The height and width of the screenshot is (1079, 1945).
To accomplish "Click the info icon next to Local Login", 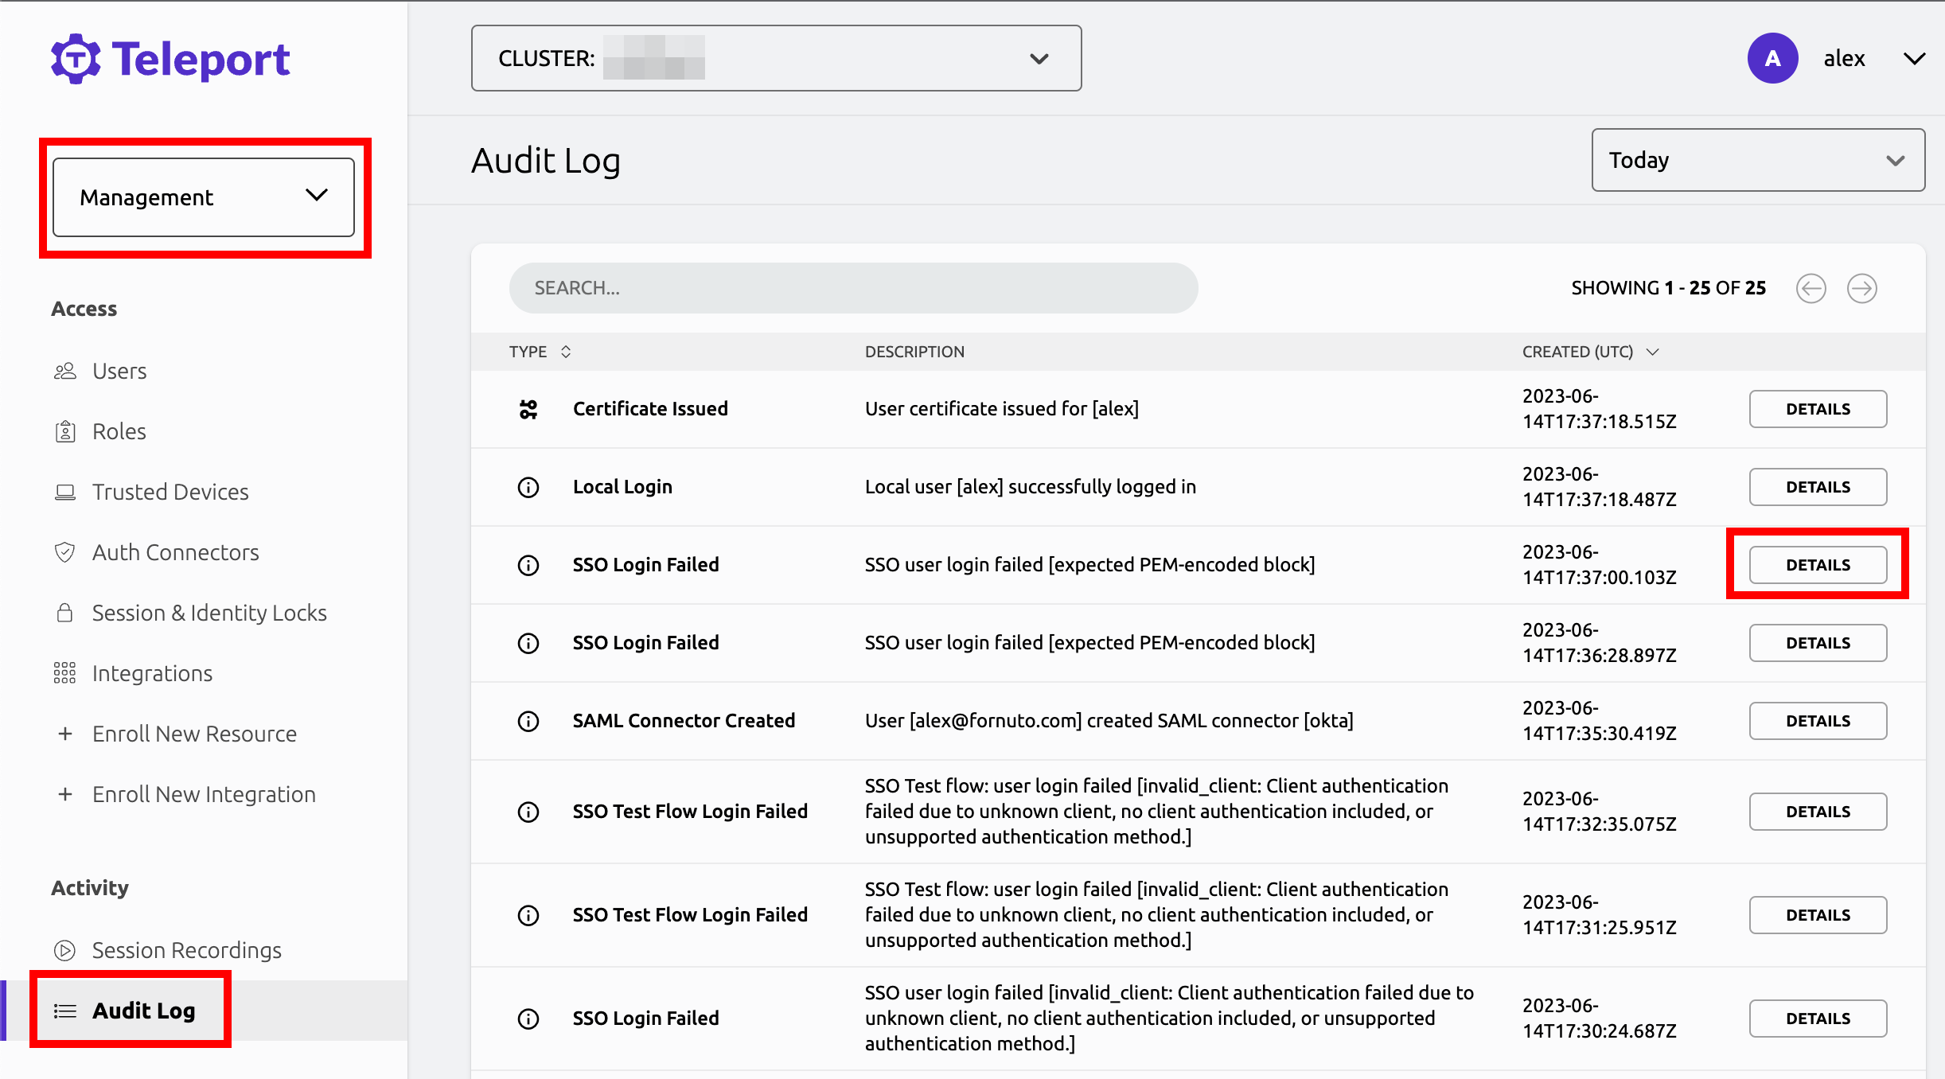I will click(x=529, y=486).
